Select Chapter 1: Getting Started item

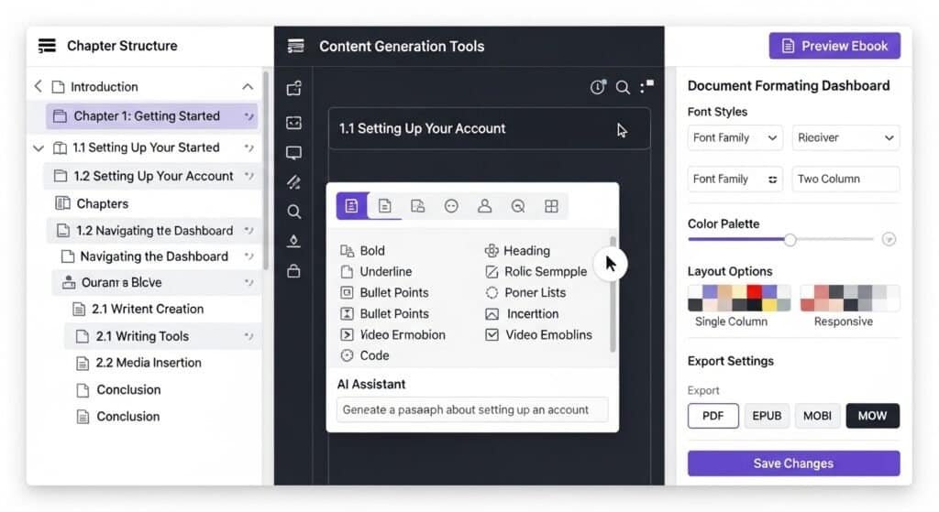[x=152, y=116]
